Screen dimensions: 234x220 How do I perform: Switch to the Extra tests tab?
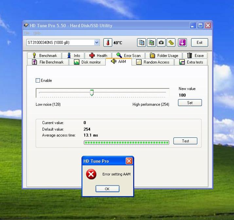click(x=191, y=62)
